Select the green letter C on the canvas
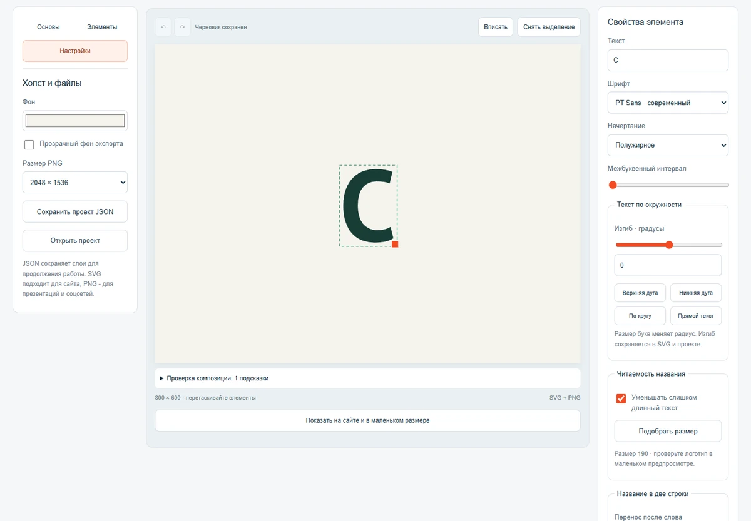 tap(367, 205)
